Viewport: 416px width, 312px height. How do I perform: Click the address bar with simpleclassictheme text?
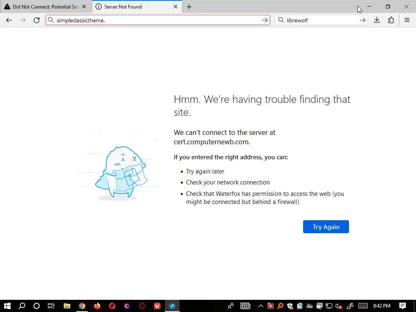[158, 20]
